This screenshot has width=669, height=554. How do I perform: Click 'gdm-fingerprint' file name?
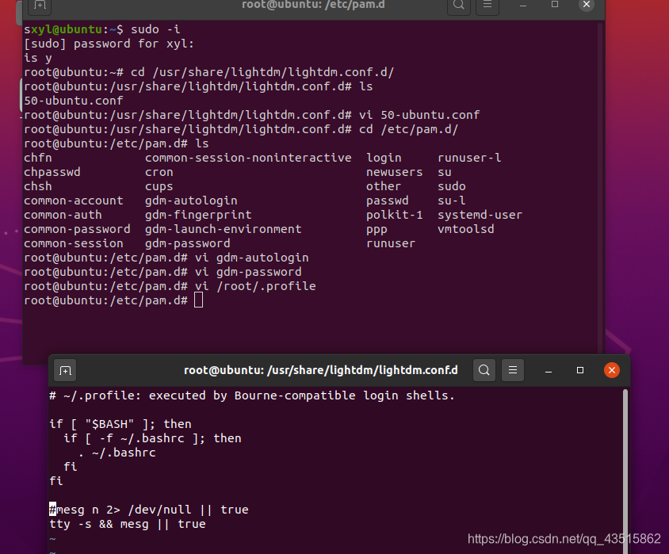click(x=198, y=215)
